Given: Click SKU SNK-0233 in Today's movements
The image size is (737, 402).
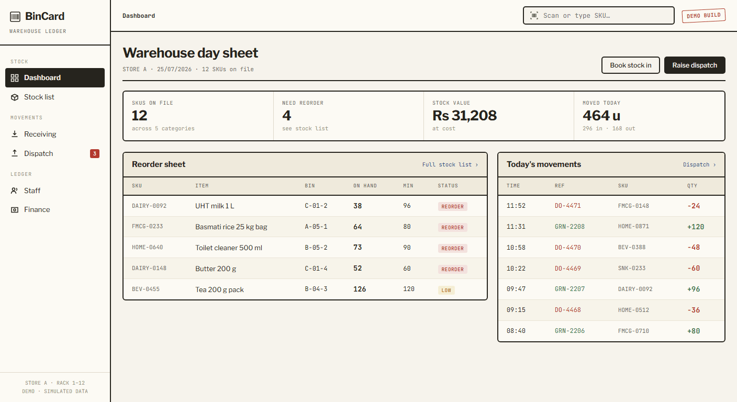Looking at the screenshot, I should tap(632, 269).
